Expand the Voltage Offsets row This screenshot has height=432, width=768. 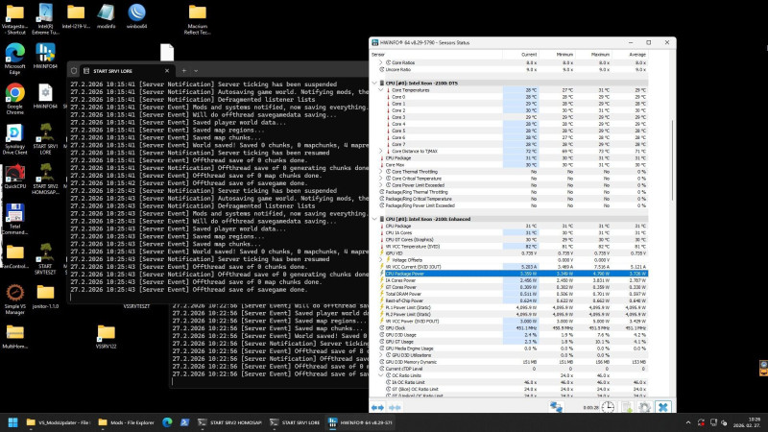coord(382,259)
